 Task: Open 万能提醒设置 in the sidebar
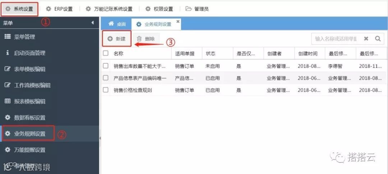click(x=50, y=150)
